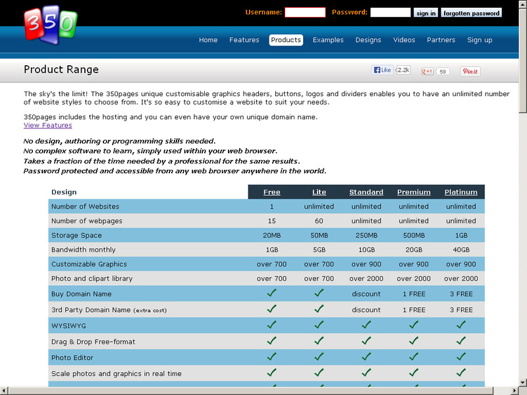The width and height of the screenshot is (527, 395).
Task: Click the Free checkmark for 3rd Party Domain Name
Action: tap(271, 309)
